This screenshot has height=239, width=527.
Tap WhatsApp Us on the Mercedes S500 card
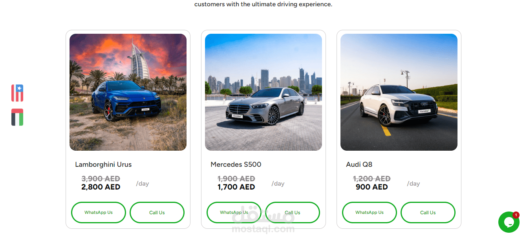[x=234, y=213]
